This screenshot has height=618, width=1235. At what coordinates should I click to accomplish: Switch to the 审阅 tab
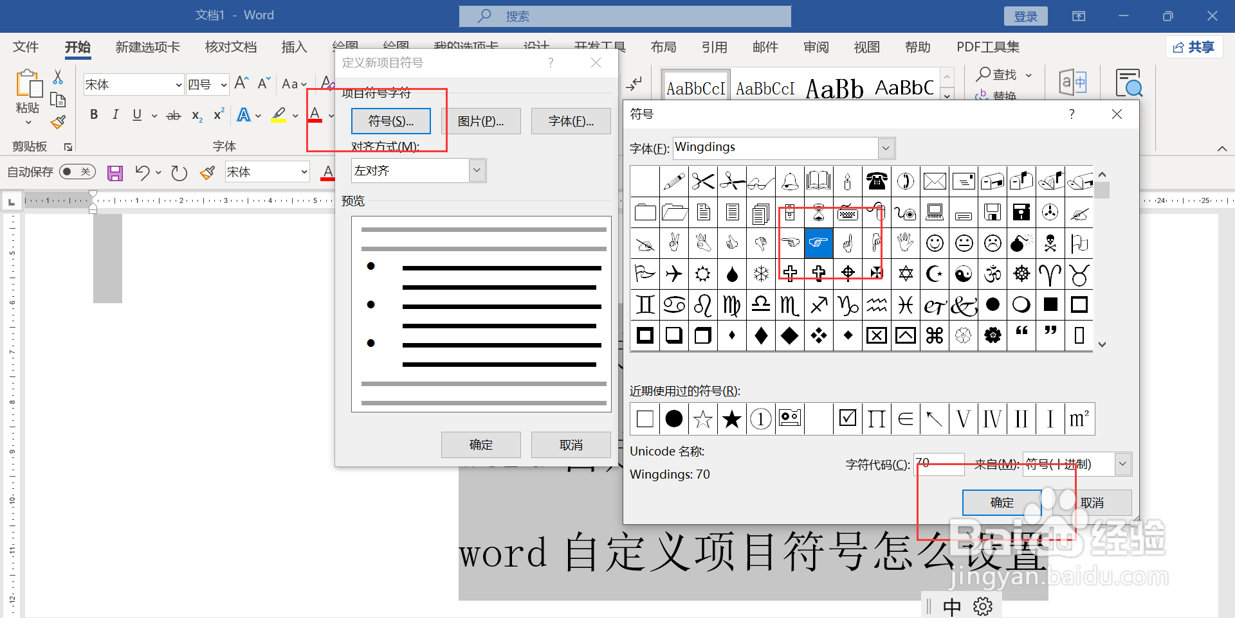tap(816, 47)
